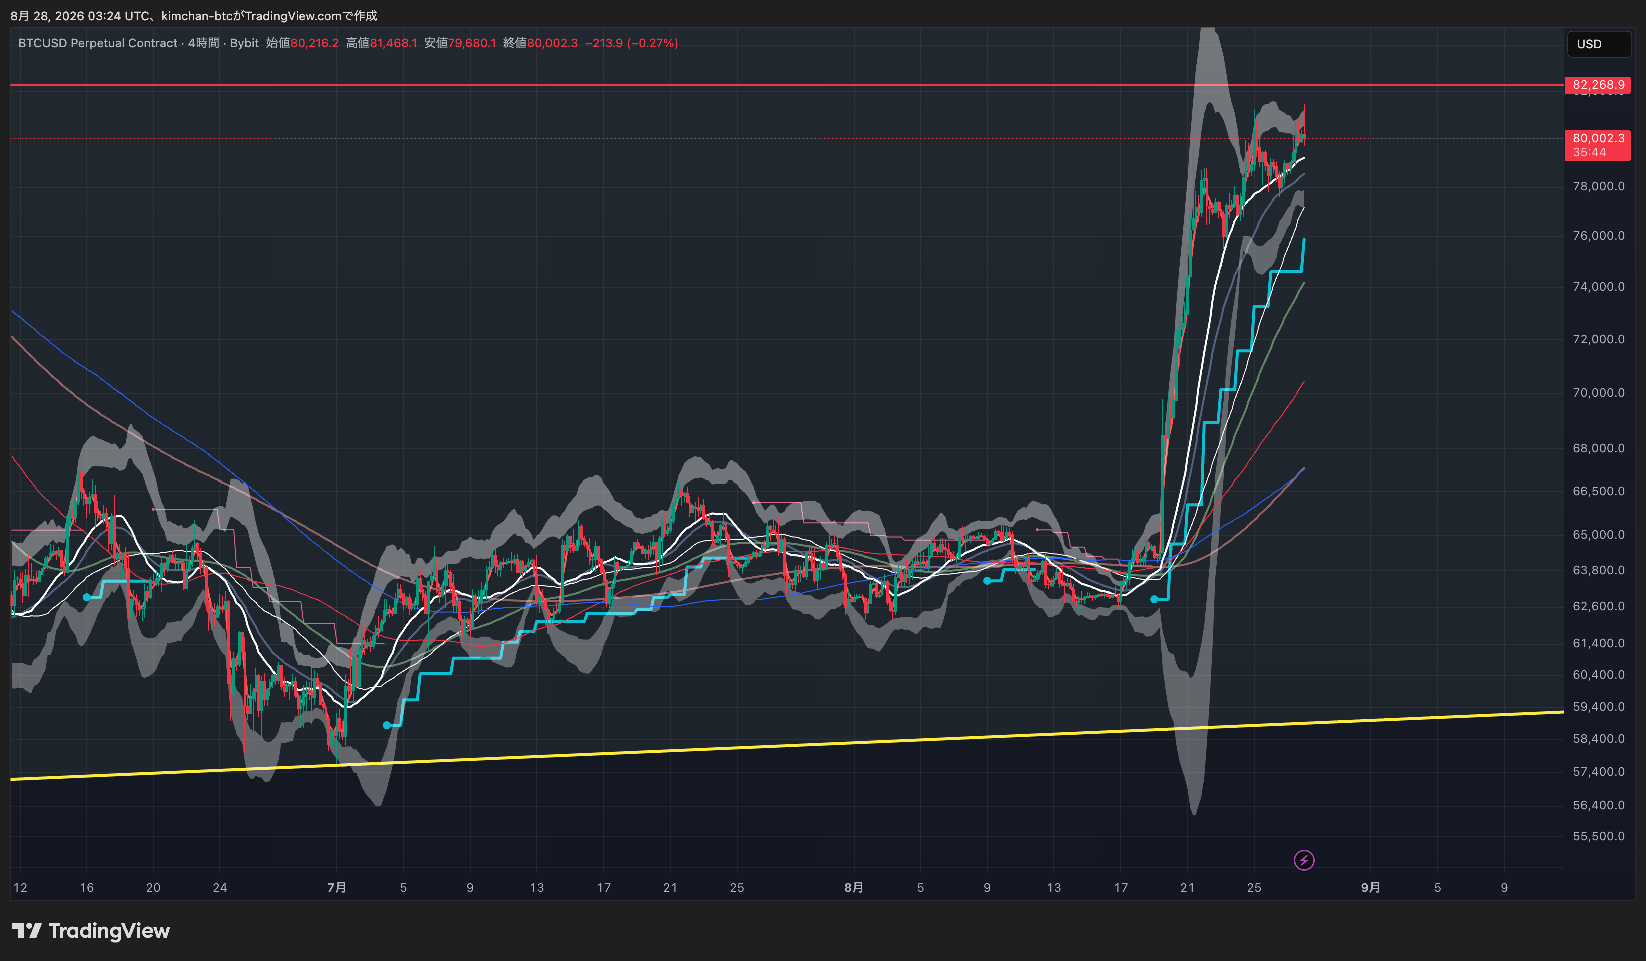Click the 72,000.0 price axis label

point(1598,339)
